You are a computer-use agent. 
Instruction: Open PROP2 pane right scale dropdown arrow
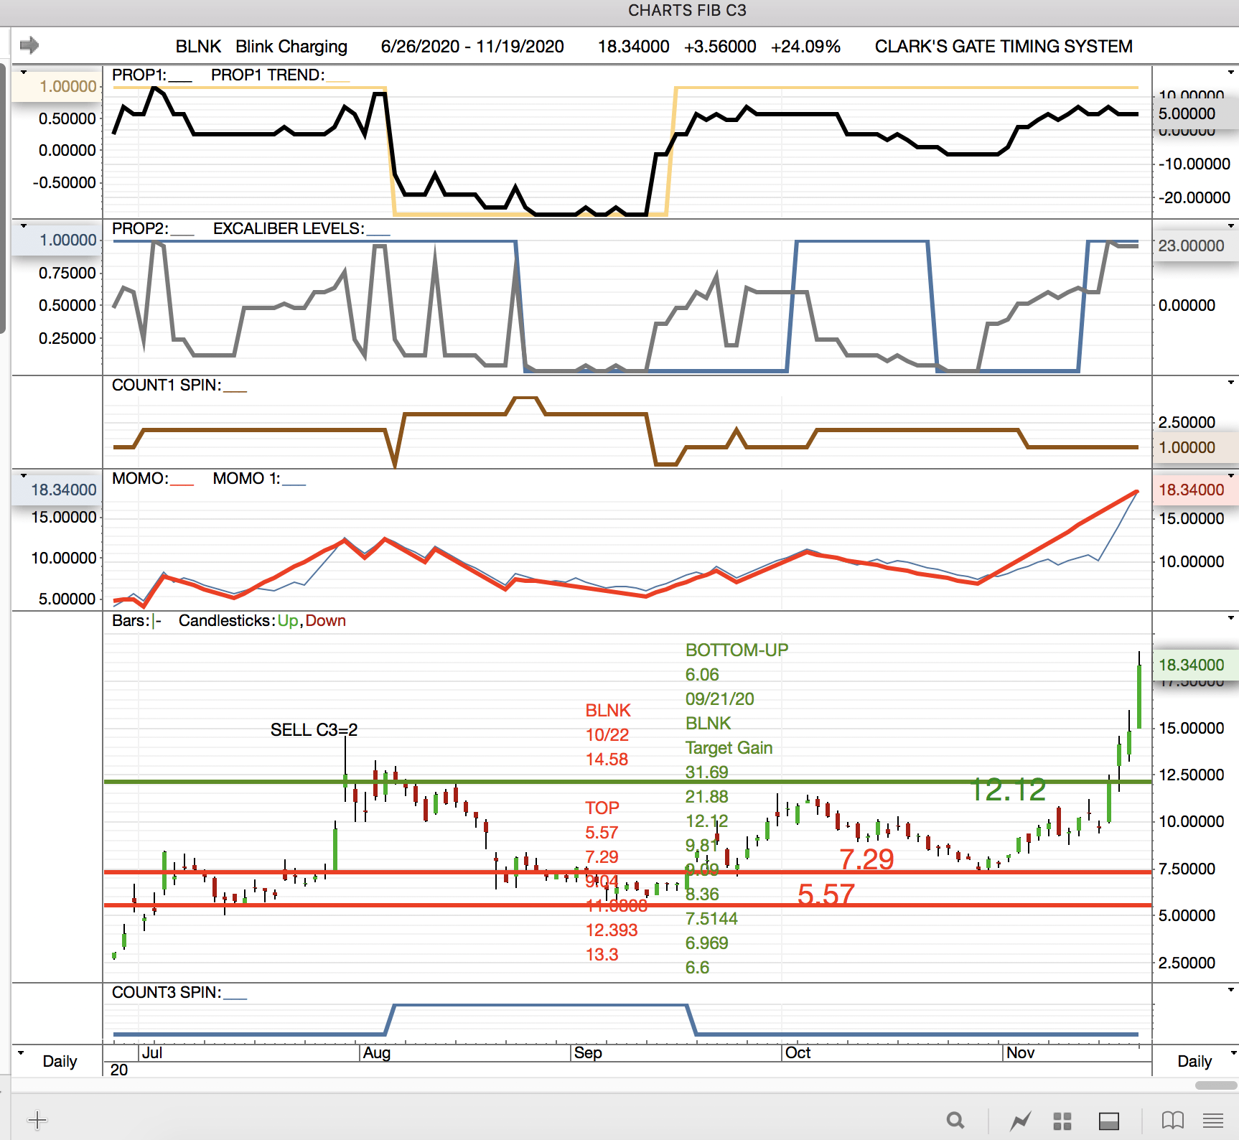pos(1231,225)
